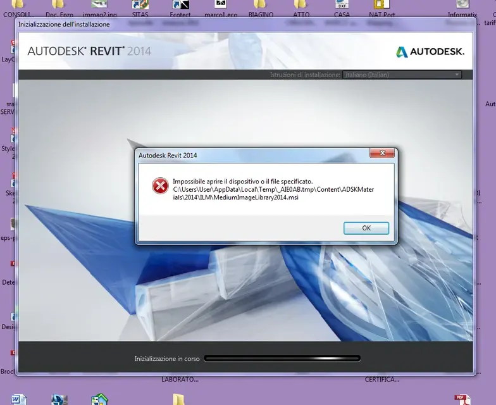Click the 'Autodesk Revit 2014' dialog title
Viewport: 496px width, 405px height.
coord(168,156)
